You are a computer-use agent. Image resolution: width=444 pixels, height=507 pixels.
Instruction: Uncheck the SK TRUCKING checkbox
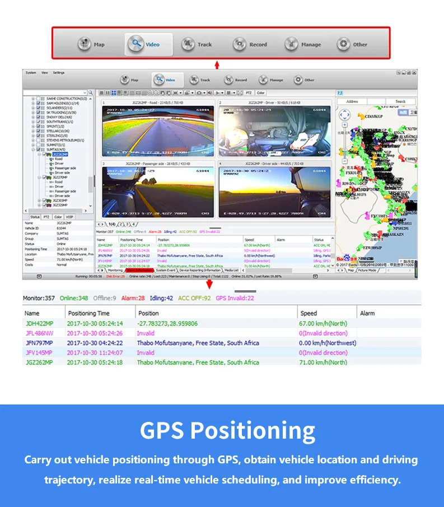click(39, 113)
